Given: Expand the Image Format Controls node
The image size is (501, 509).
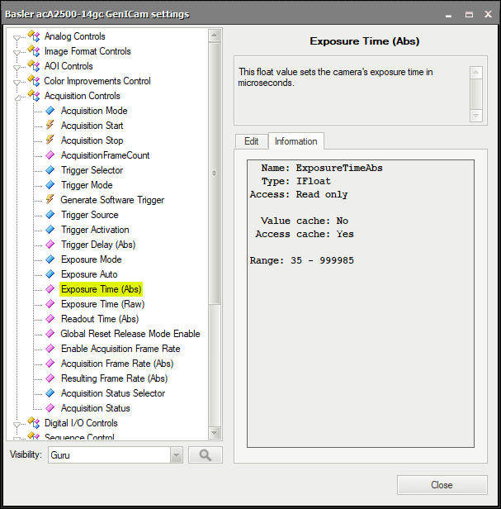Looking at the screenshot, I should [17, 53].
